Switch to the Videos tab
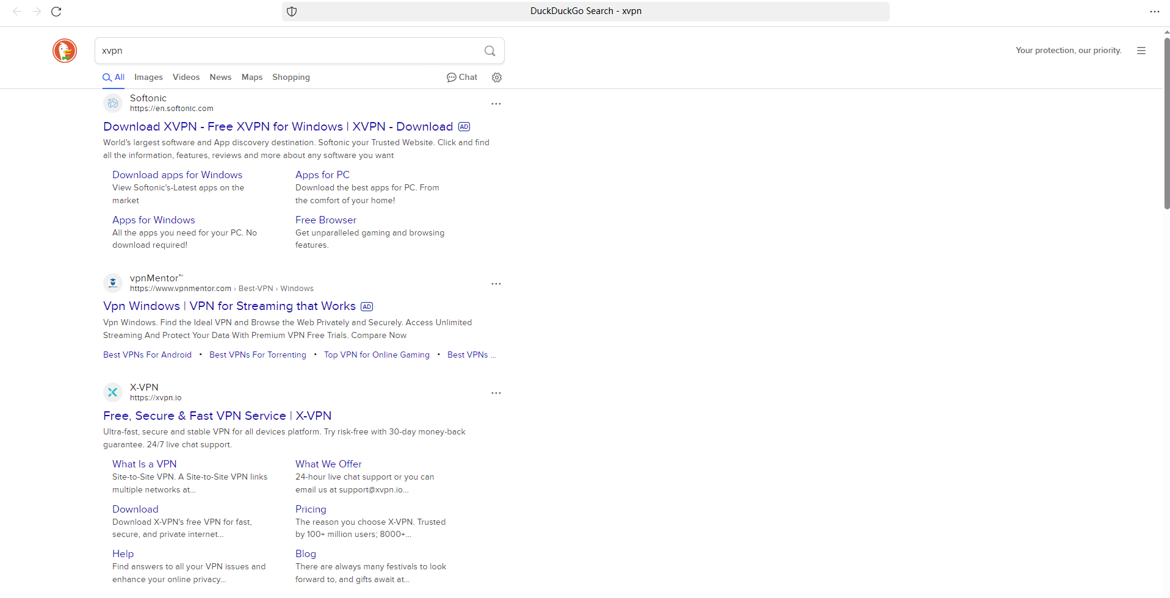 [186, 77]
